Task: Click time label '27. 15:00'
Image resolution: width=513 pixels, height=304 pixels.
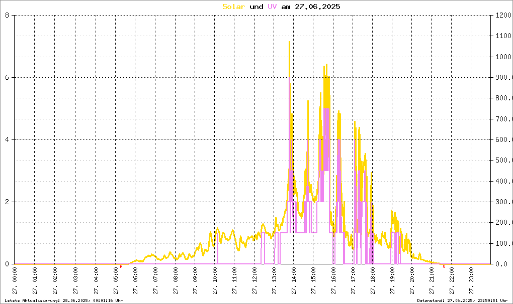Action: click(x=313, y=280)
